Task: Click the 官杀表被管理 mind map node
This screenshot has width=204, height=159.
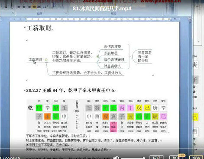Action: point(114,60)
